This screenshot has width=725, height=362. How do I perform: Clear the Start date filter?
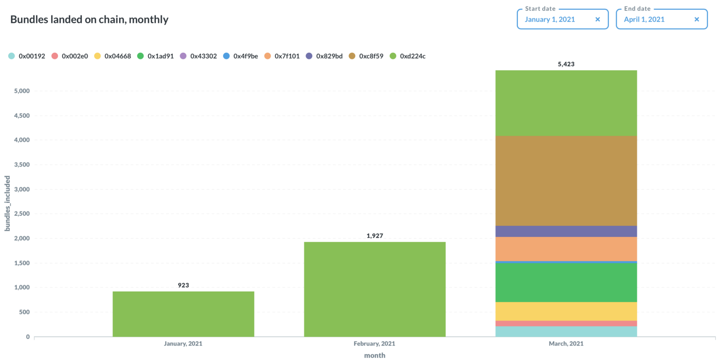click(x=598, y=20)
